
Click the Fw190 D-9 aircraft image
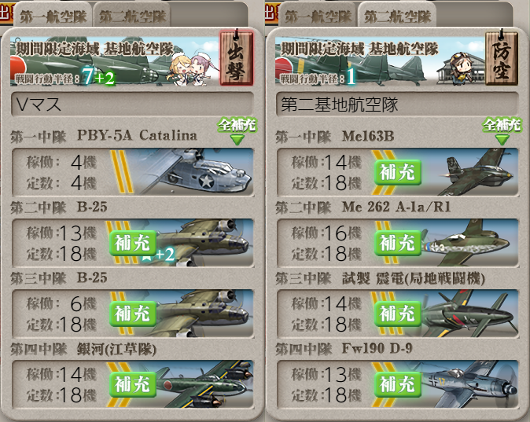click(469, 384)
